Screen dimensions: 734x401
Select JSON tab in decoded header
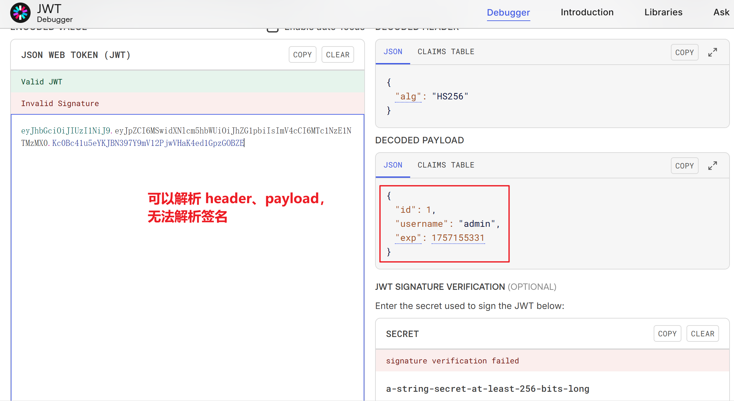click(393, 52)
